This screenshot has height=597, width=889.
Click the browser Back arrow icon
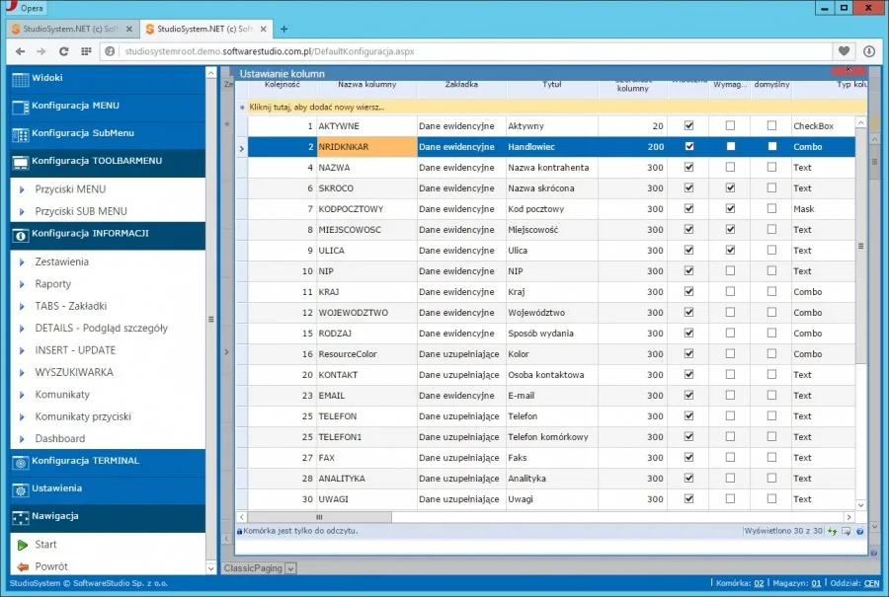pos(21,51)
